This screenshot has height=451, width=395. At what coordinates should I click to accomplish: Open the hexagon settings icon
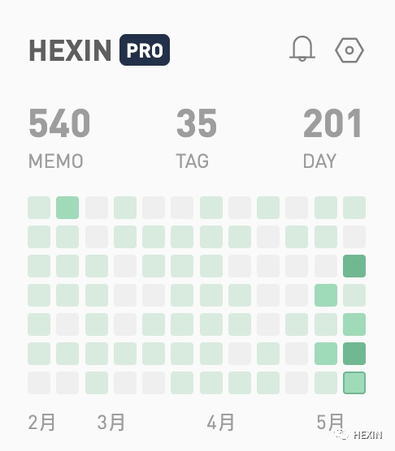(349, 50)
